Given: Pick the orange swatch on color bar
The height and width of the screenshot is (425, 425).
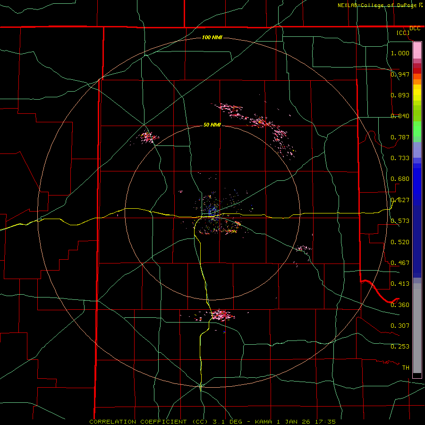Looking at the screenshot, I should [x=417, y=82].
